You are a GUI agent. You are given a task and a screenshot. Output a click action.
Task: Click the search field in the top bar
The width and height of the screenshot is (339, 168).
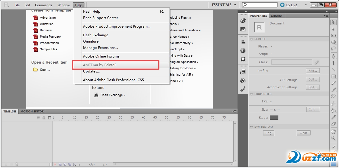[260, 5]
